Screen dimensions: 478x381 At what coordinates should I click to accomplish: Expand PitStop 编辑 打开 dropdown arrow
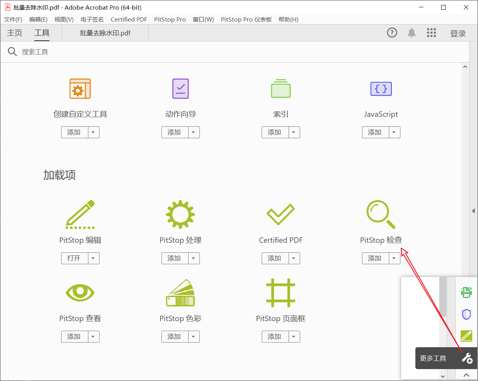pyautogui.click(x=93, y=258)
